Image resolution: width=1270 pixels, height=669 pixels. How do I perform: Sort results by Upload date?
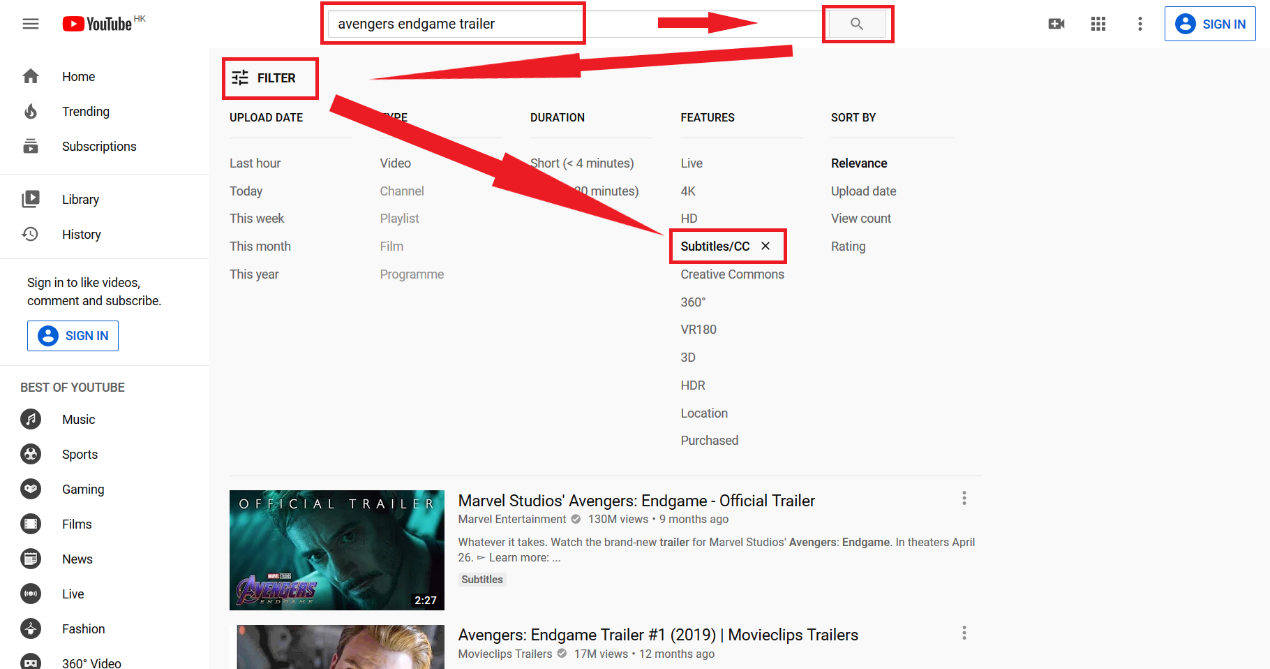pos(863,191)
